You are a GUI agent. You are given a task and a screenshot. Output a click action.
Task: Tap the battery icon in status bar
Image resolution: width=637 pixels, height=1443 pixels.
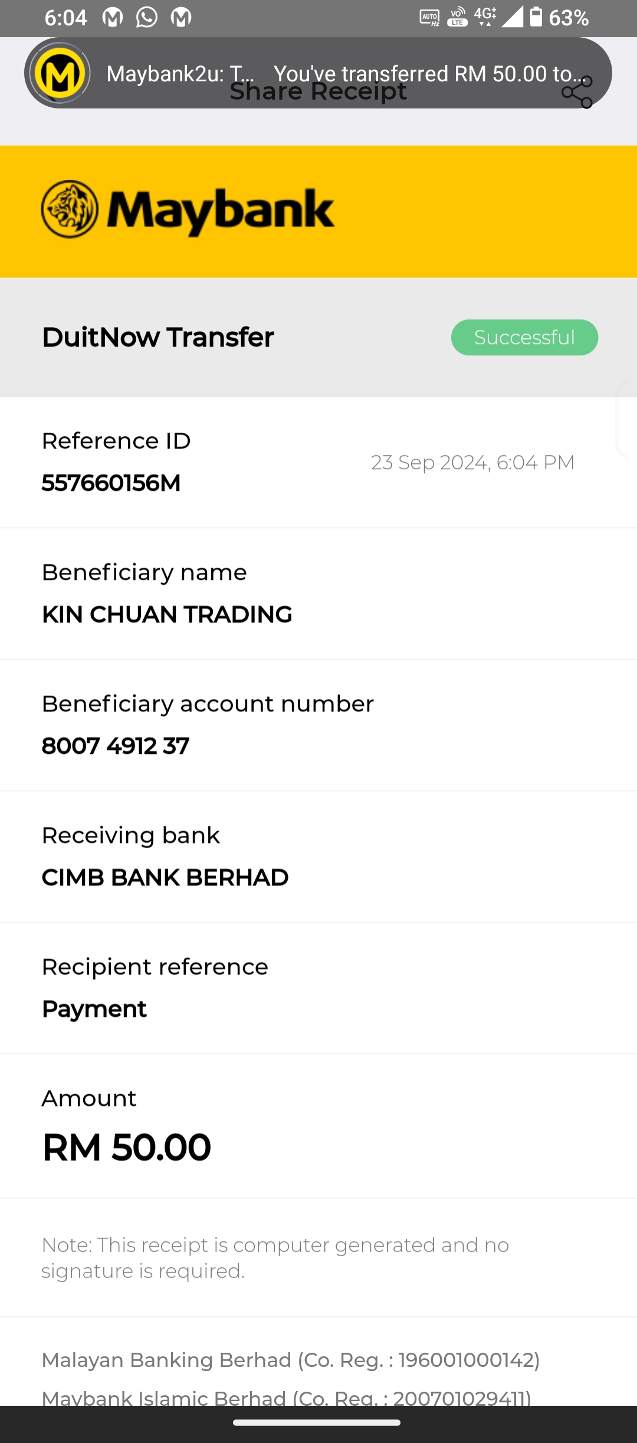tap(536, 17)
